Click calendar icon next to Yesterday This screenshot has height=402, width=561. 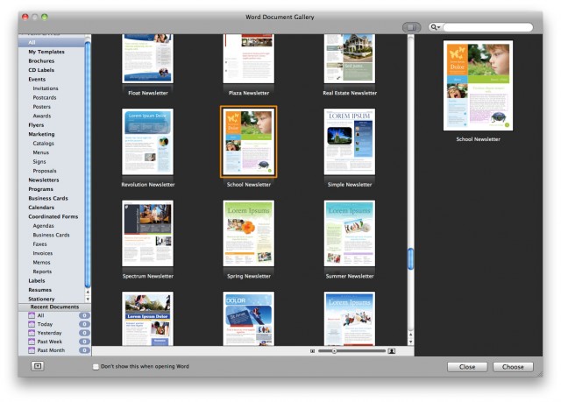32,333
